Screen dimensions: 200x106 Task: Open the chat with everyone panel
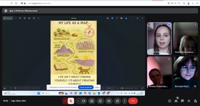coord(182,101)
